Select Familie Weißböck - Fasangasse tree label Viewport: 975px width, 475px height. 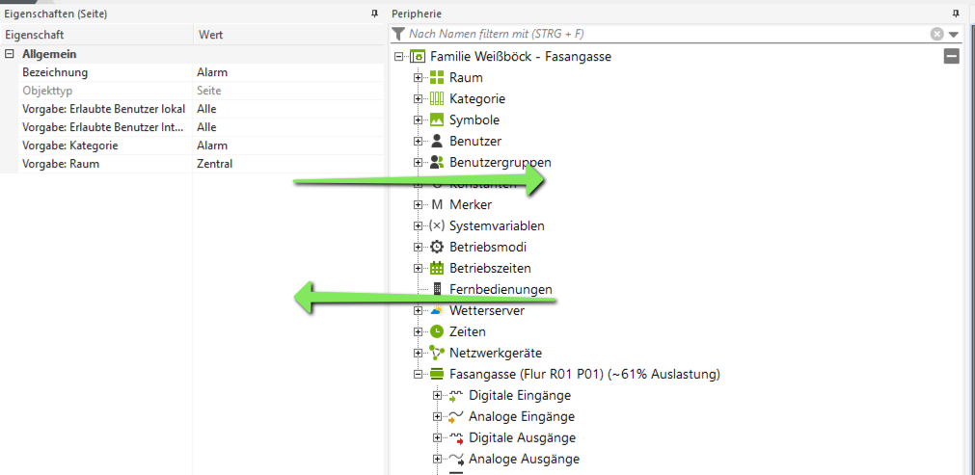(521, 57)
